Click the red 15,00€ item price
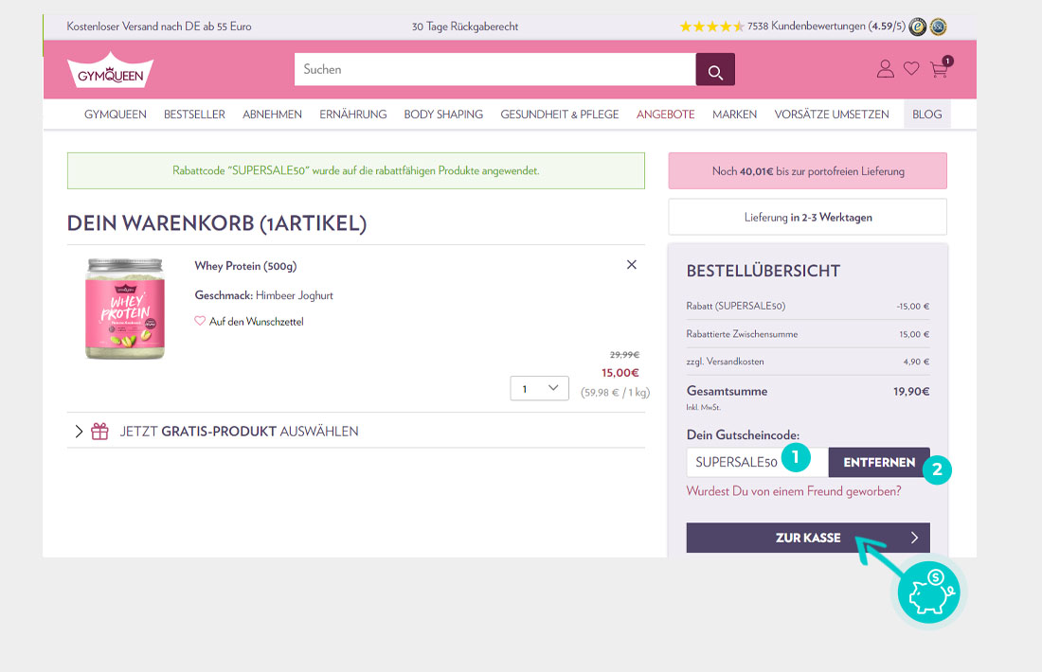 tap(620, 373)
